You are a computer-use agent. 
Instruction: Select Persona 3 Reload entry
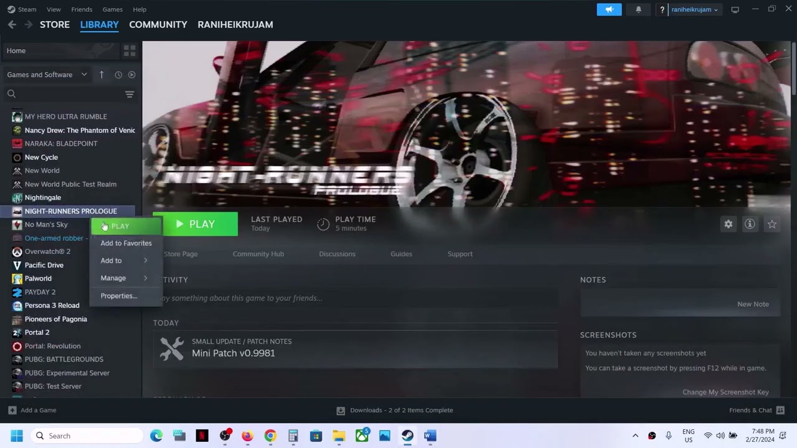tap(52, 306)
